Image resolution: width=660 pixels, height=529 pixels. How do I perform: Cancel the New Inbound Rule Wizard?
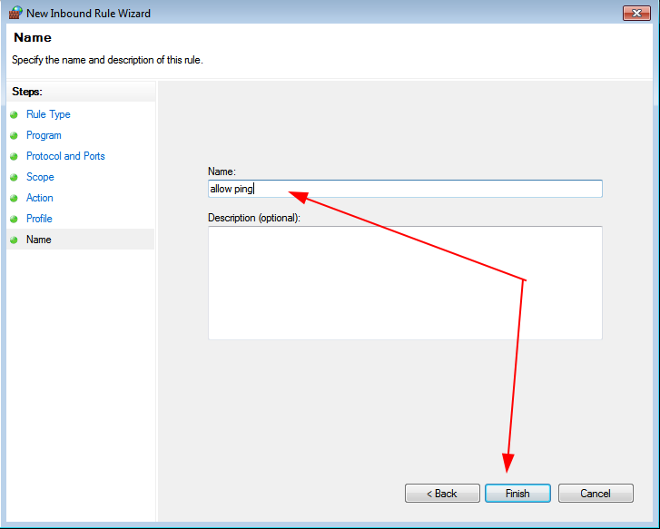click(596, 493)
